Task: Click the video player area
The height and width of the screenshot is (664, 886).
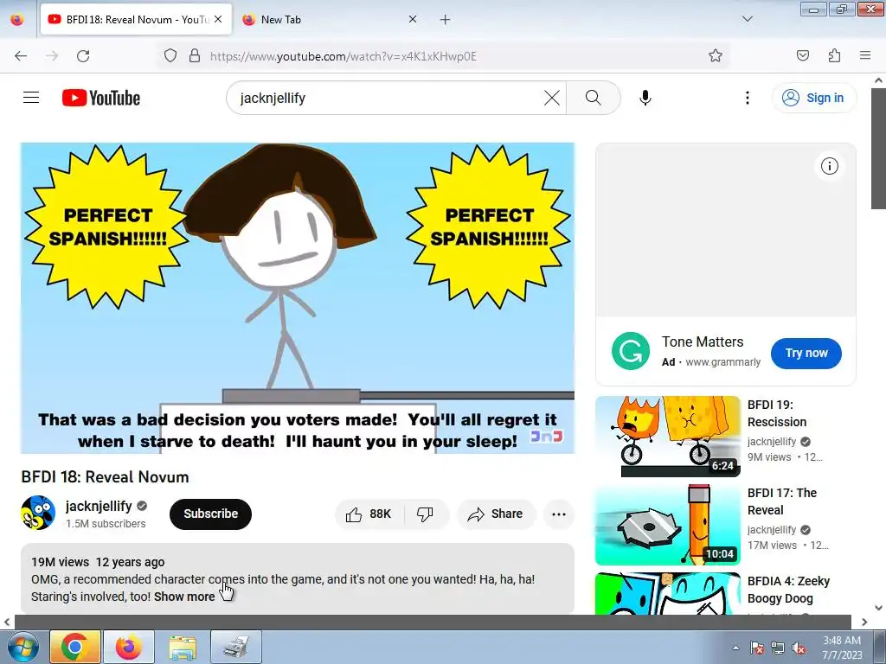Action: tap(298, 298)
